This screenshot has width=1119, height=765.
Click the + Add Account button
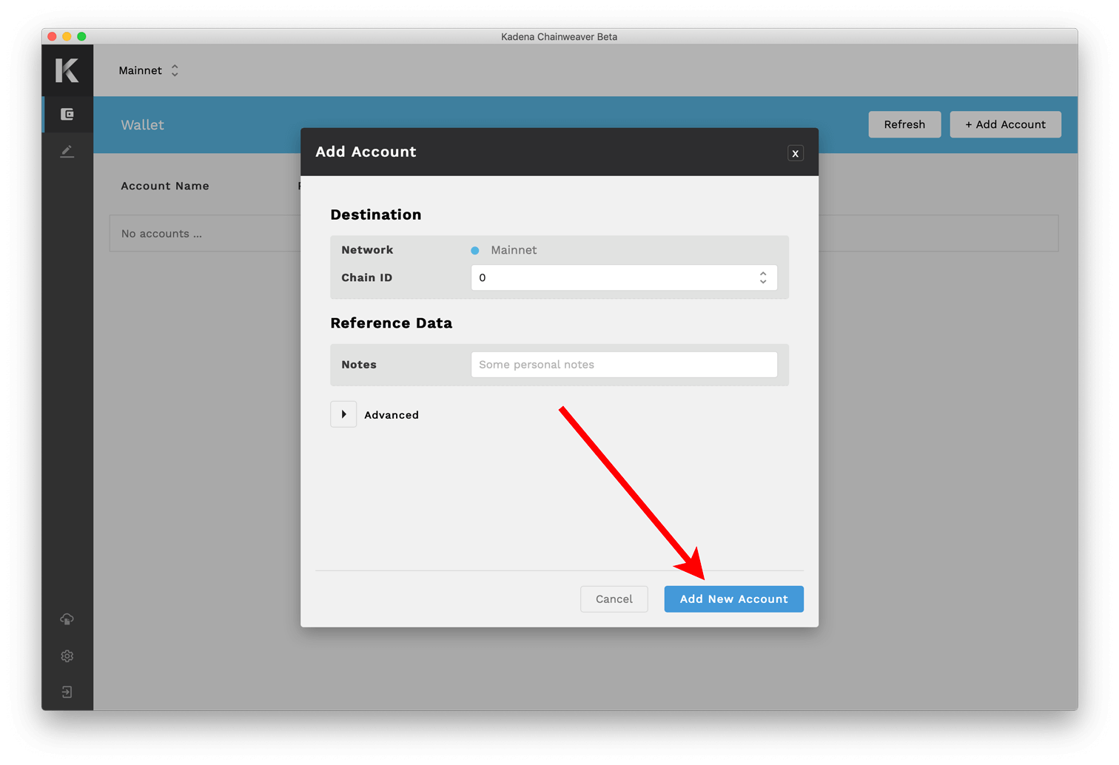coord(1004,124)
